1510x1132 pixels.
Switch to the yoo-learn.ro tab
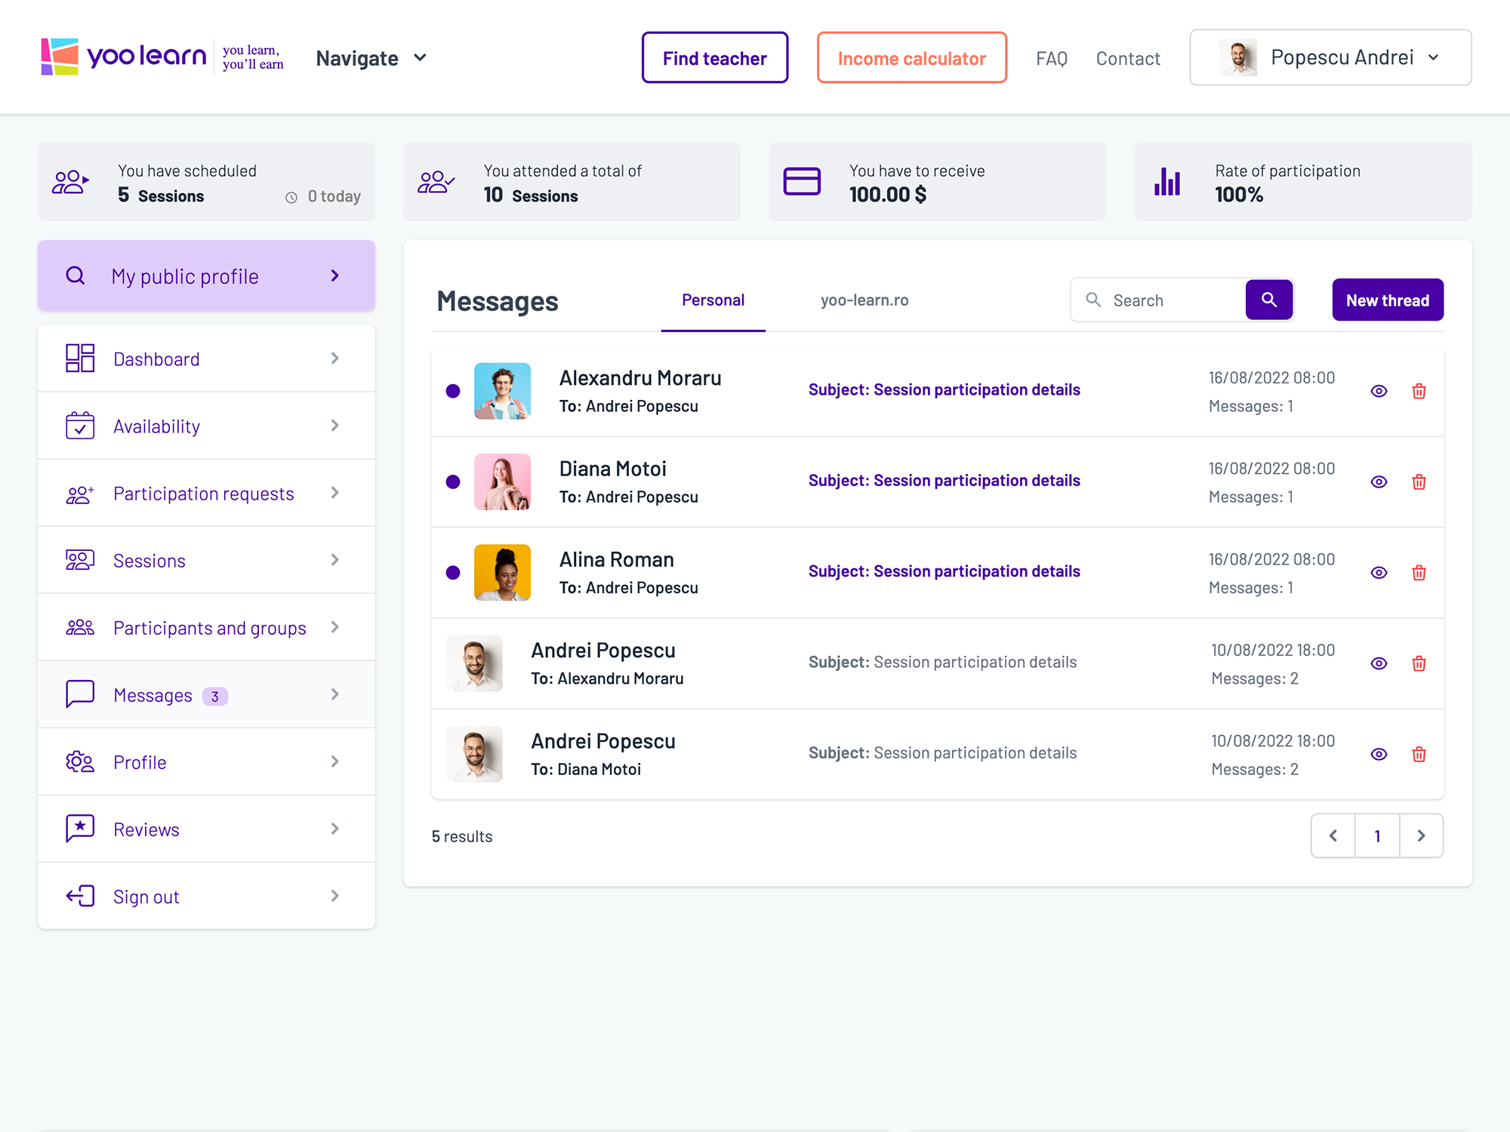coord(864,300)
